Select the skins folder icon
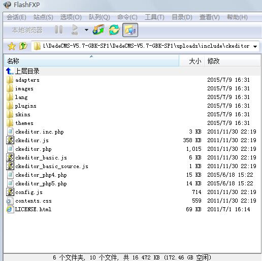The image size is (262, 261). (x=10, y=114)
